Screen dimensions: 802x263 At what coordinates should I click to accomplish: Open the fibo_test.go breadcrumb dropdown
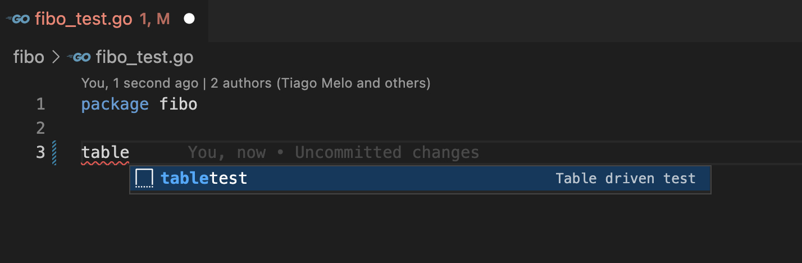[144, 57]
